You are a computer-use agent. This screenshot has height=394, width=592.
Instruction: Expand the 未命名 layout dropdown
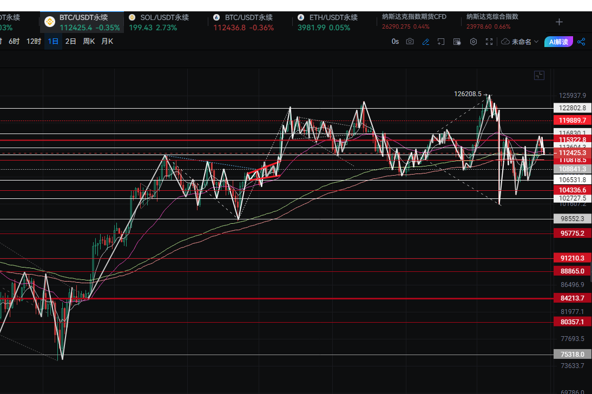519,42
